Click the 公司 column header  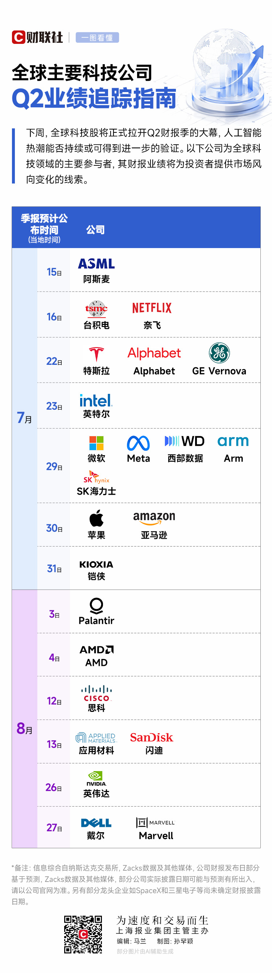[95, 230]
